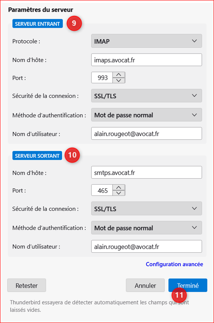Open the Configuration avancée link
Image resolution: width=214 pixels, height=323 pixels.
tap(174, 264)
